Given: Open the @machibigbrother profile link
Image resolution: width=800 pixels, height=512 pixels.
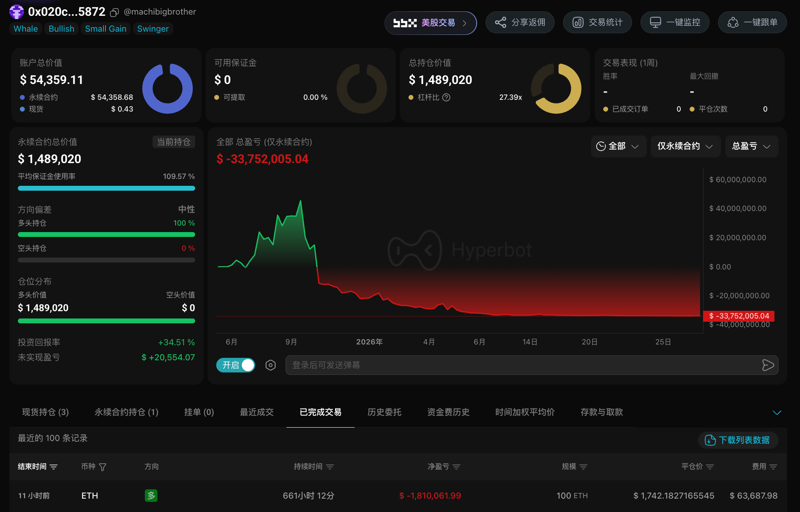Looking at the screenshot, I should (x=160, y=12).
